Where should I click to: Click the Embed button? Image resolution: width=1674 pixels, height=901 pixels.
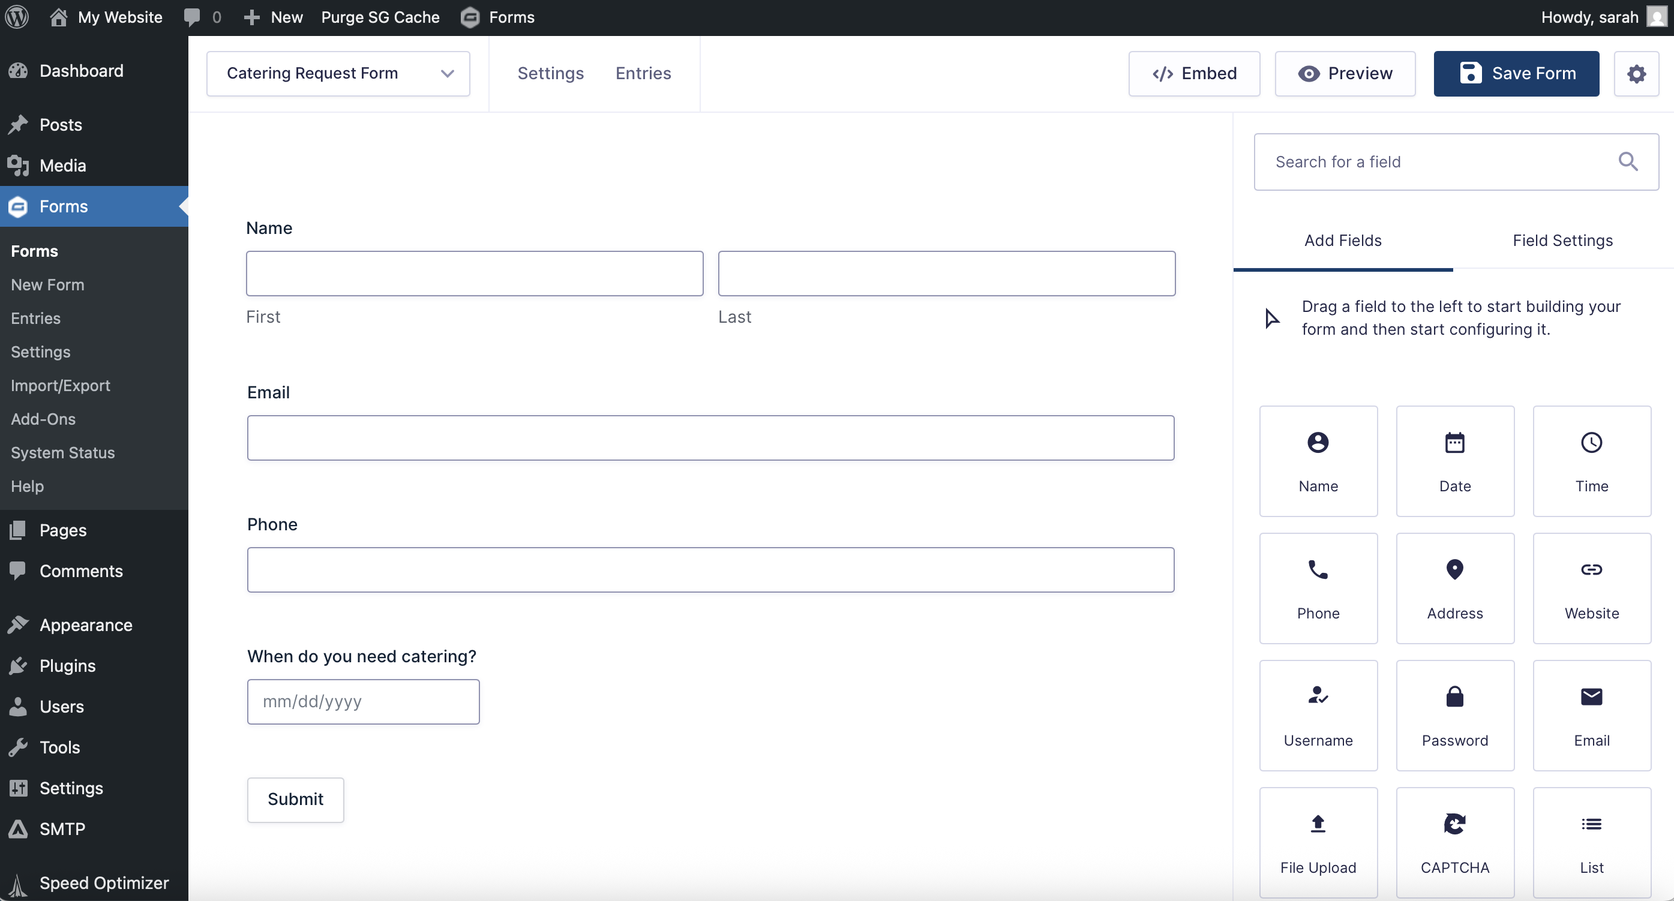tap(1194, 73)
